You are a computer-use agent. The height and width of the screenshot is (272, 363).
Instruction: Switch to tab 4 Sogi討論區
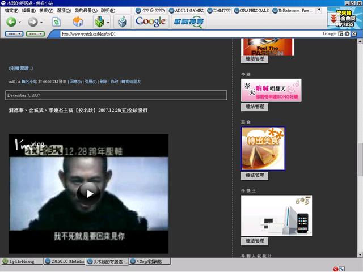[x=150, y=261]
